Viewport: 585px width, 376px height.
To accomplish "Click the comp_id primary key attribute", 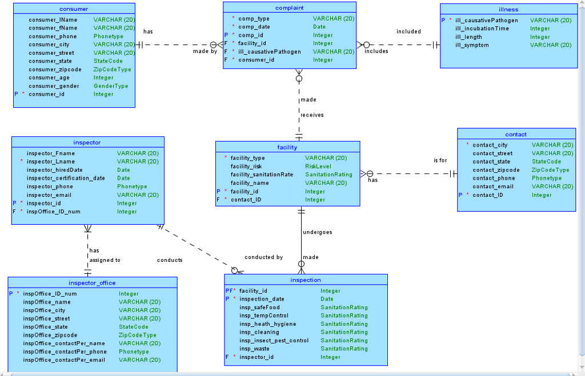I will [x=251, y=35].
